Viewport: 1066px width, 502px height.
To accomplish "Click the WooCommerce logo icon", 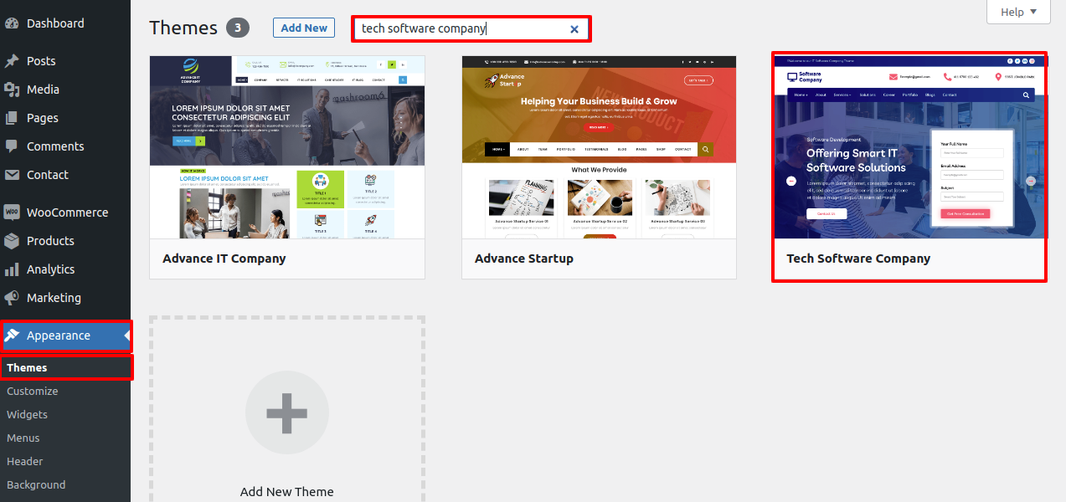I will coord(12,213).
